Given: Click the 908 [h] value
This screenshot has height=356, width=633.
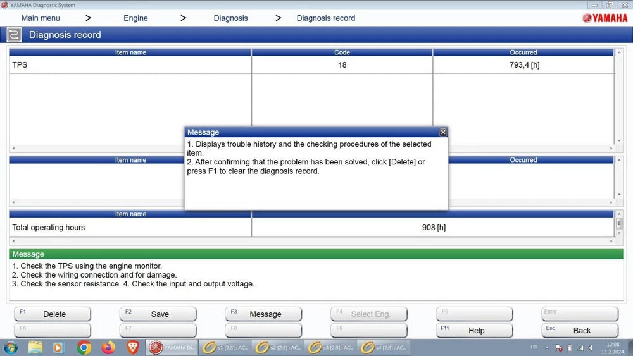Looking at the screenshot, I should [x=434, y=228].
